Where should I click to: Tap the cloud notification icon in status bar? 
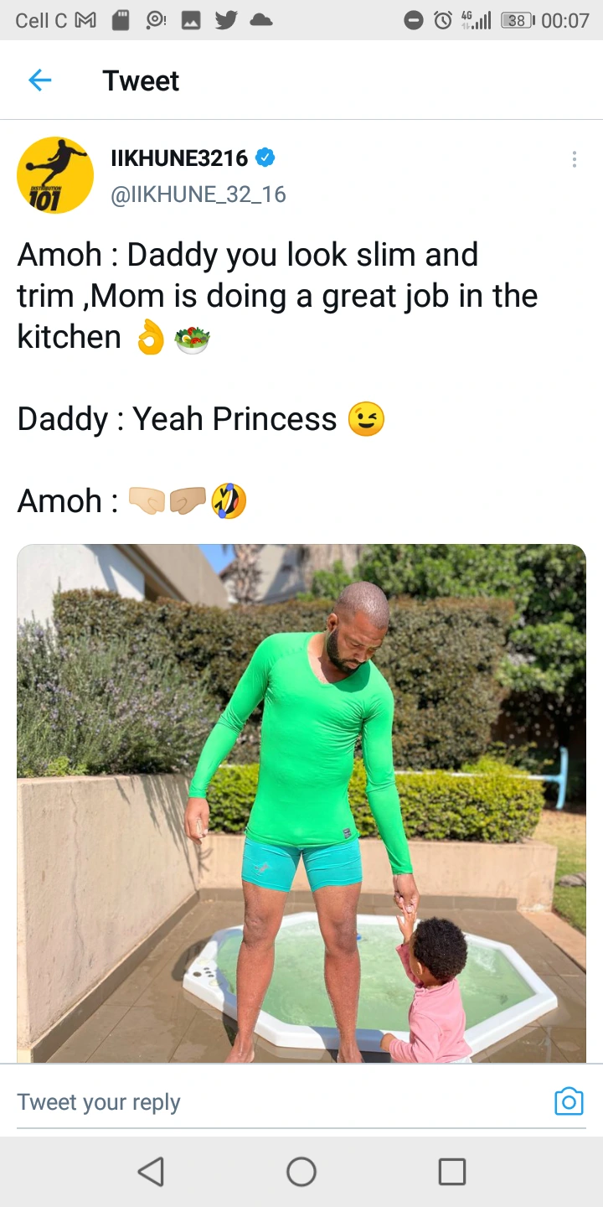tap(261, 20)
